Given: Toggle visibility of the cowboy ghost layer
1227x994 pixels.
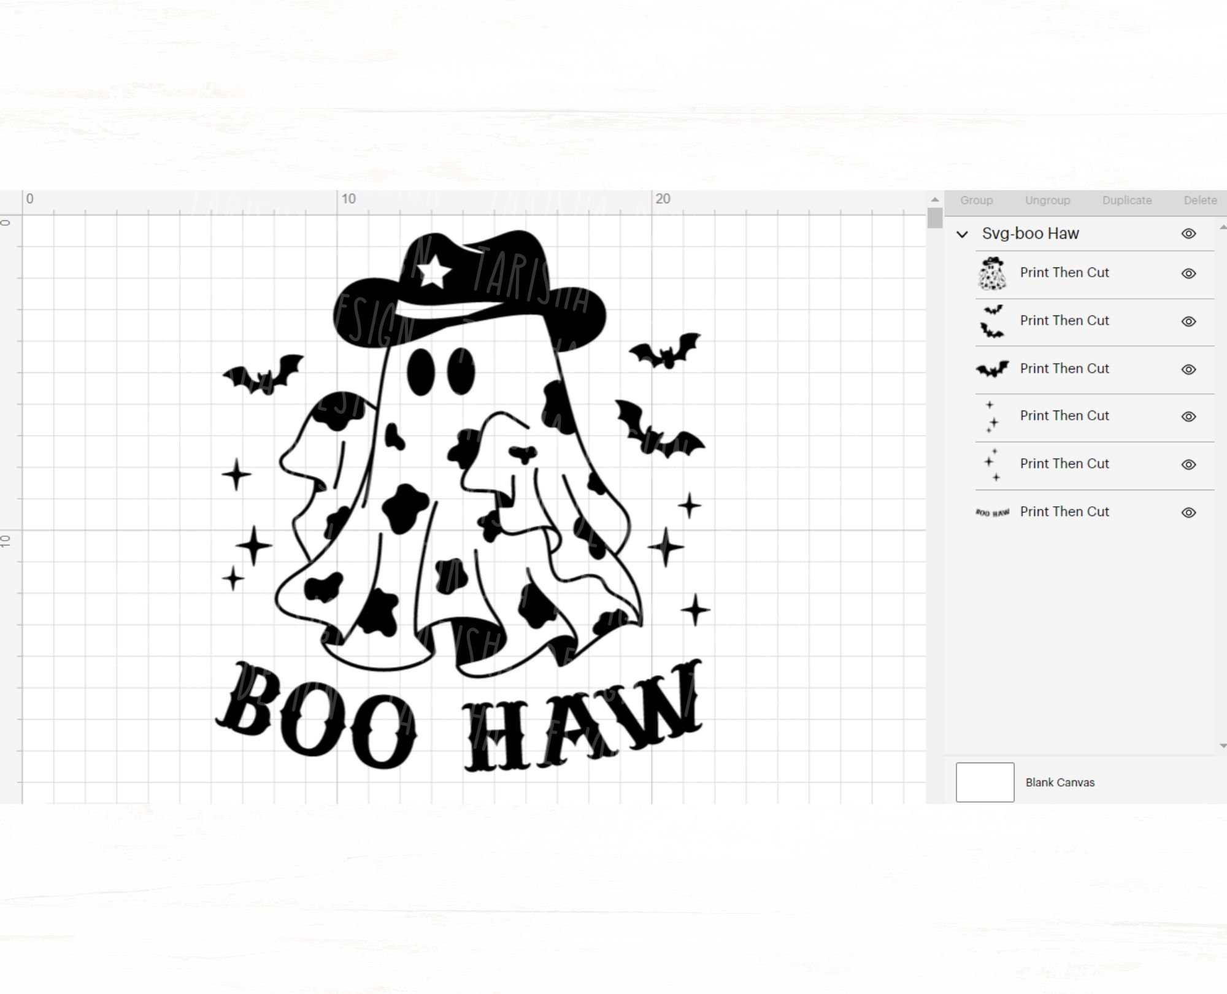Looking at the screenshot, I should pyautogui.click(x=1189, y=272).
